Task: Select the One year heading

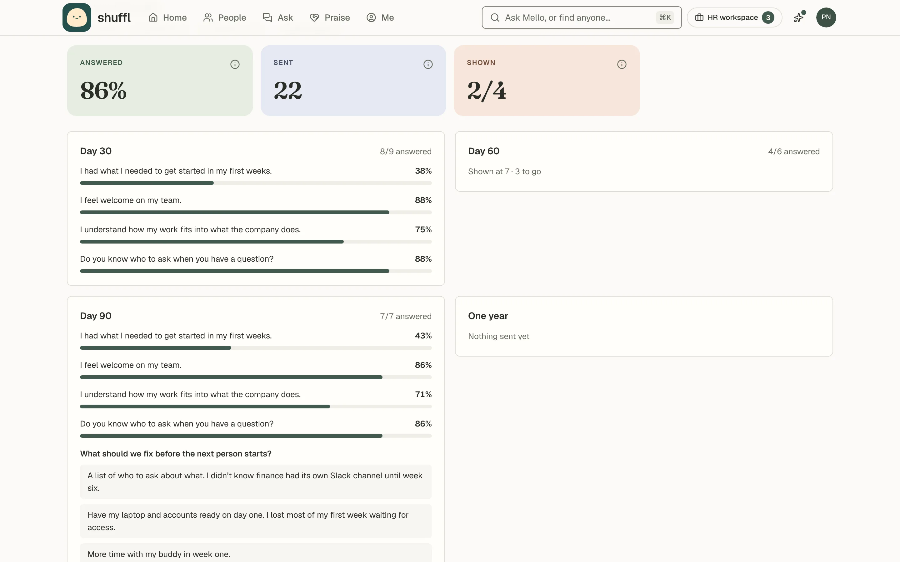Action: (x=488, y=316)
